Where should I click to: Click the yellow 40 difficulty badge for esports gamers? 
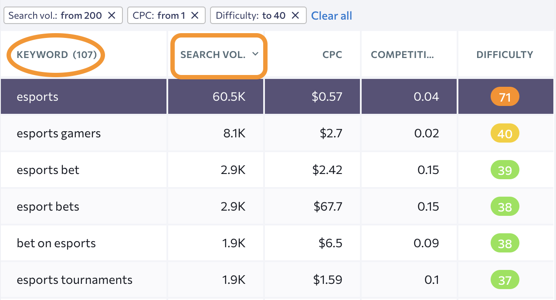(505, 133)
